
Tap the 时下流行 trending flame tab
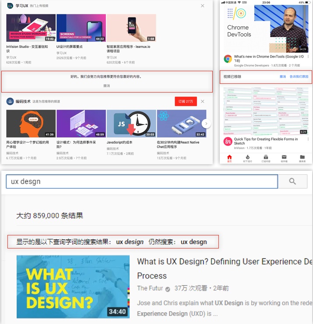pyautogui.click(x=247, y=159)
